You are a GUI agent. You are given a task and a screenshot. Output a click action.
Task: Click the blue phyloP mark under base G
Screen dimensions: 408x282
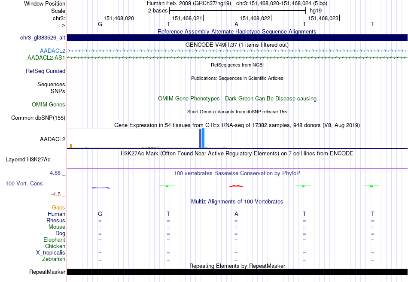tap(100, 188)
